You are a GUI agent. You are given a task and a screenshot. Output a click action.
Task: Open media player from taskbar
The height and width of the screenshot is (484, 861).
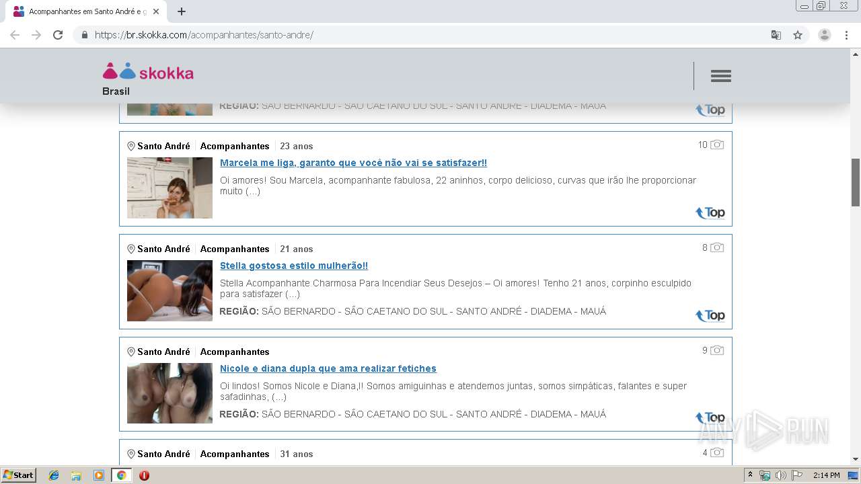(99, 475)
